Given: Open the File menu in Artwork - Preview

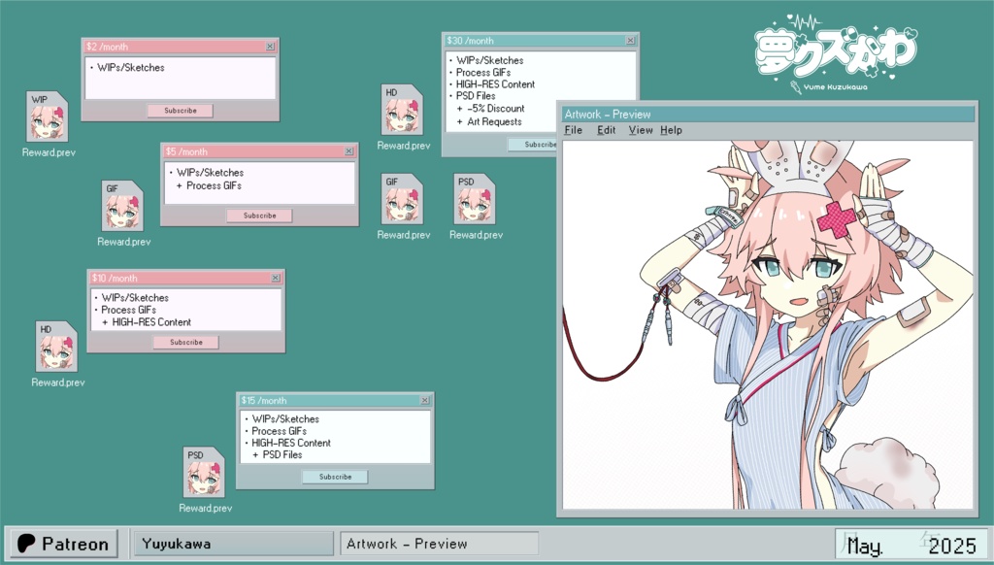Looking at the screenshot, I should [x=573, y=130].
